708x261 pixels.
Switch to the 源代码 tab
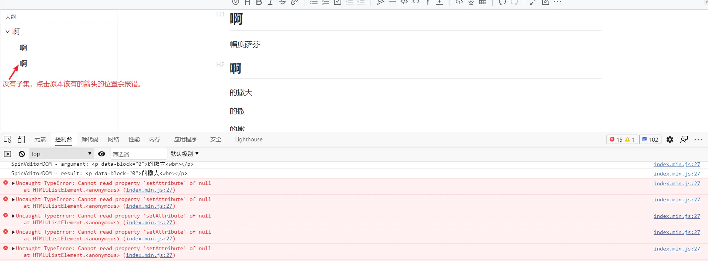90,139
